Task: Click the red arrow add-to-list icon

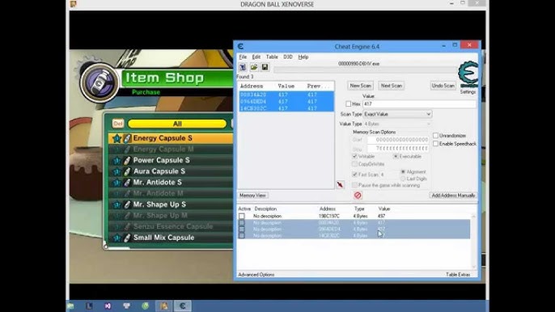Action: pyautogui.click(x=340, y=184)
